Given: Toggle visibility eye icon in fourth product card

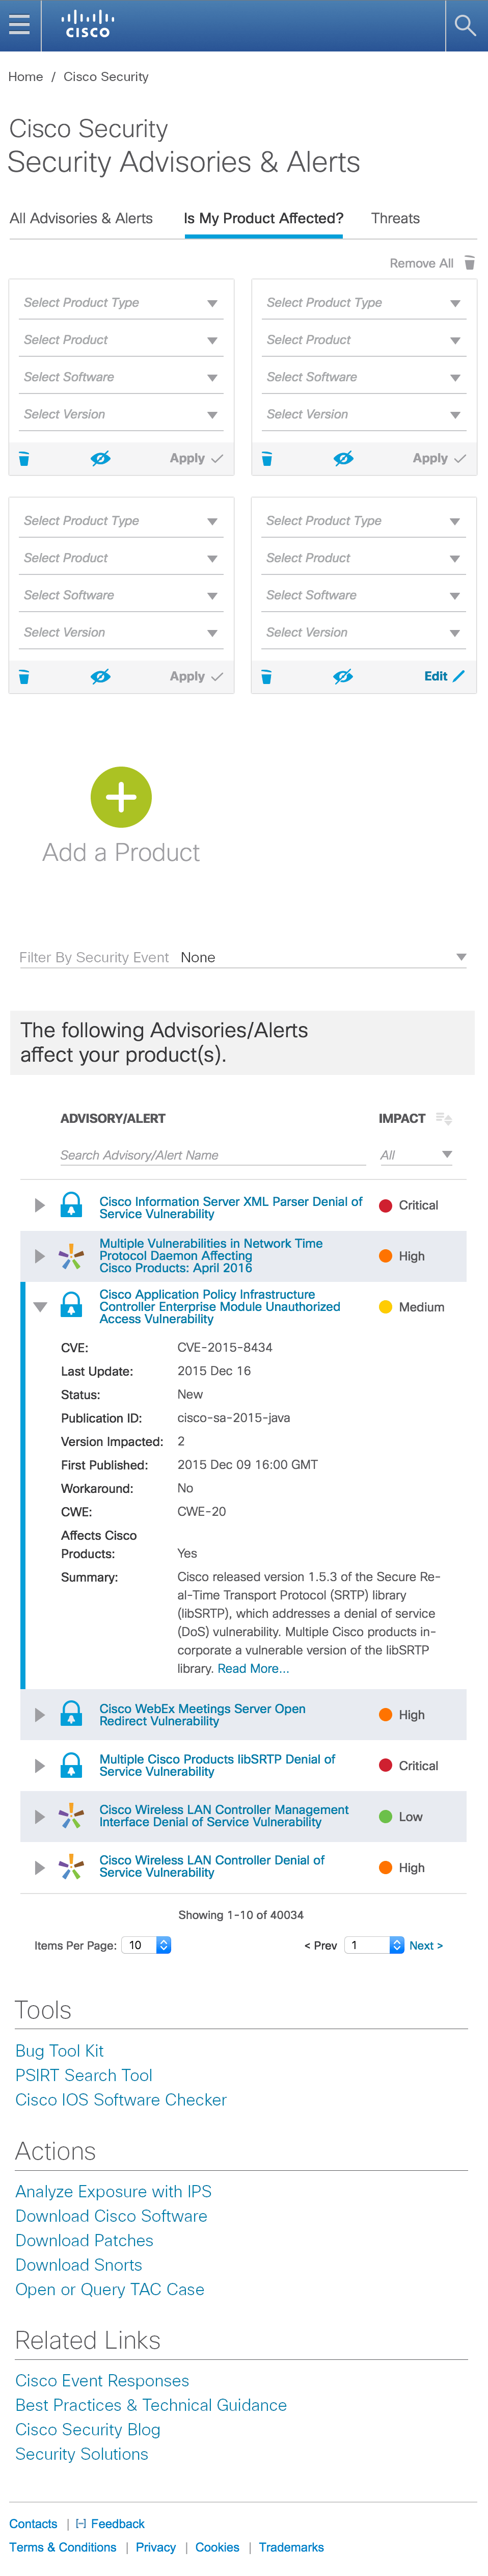Looking at the screenshot, I should pos(343,677).
